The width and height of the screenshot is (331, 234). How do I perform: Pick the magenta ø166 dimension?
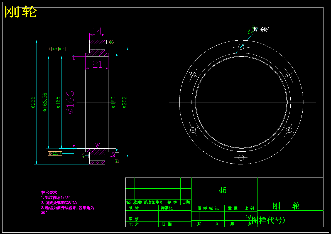click(x=70, y=102)
